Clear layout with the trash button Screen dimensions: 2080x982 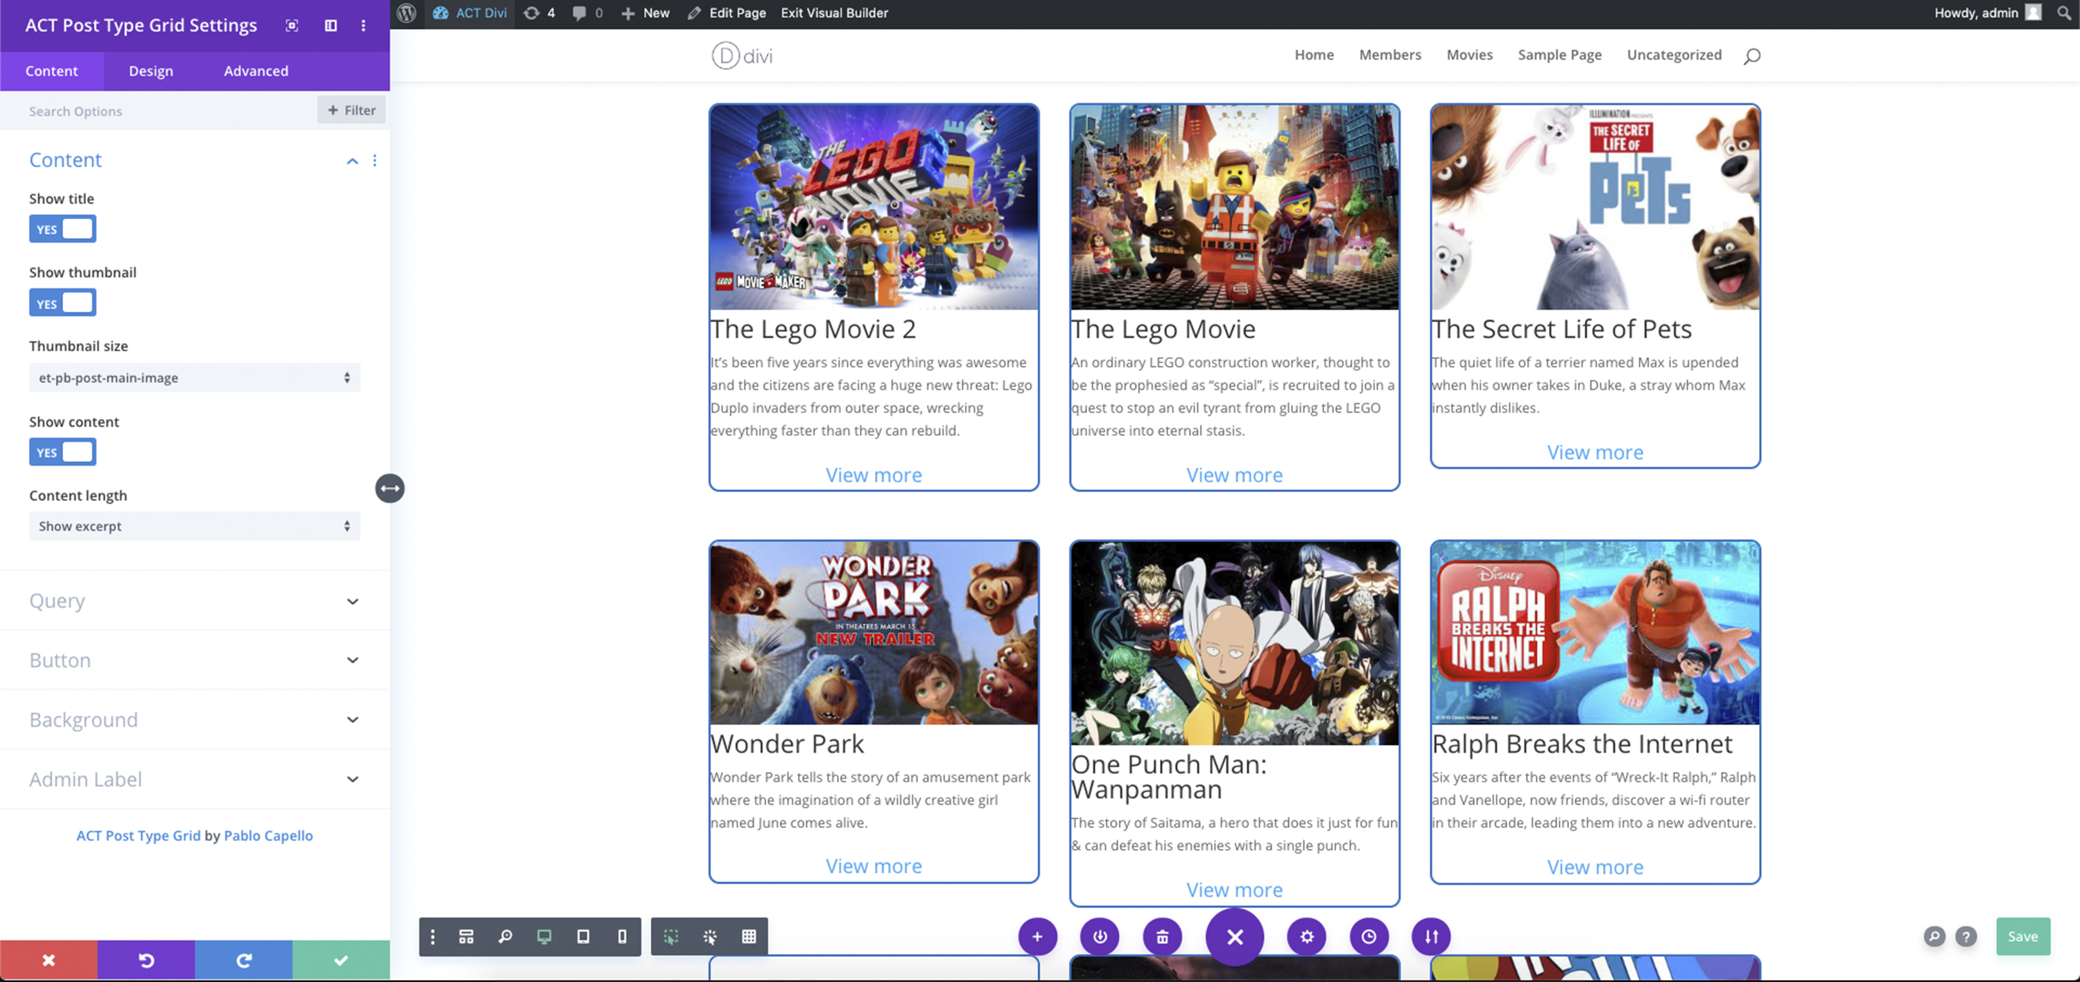(1163, 937)
